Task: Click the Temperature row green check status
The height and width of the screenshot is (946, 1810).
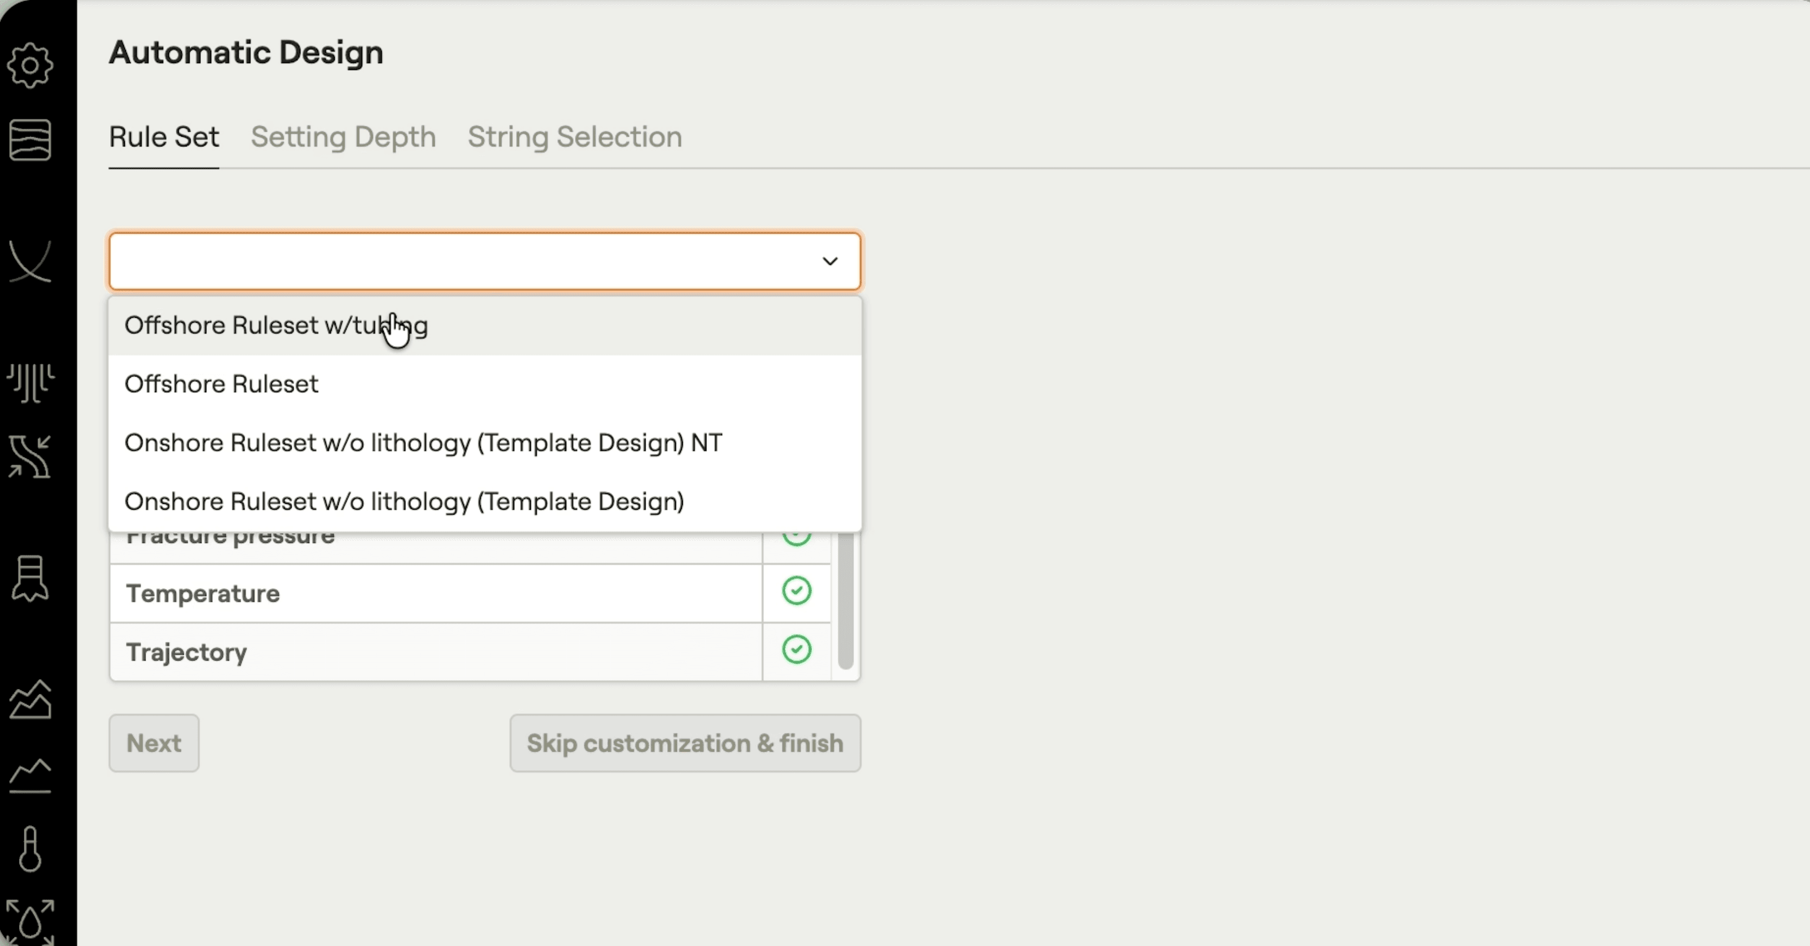Action: [796, 591]
